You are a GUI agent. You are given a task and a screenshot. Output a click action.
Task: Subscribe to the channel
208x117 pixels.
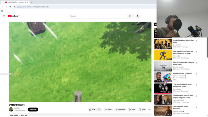(x=33, y=110)
